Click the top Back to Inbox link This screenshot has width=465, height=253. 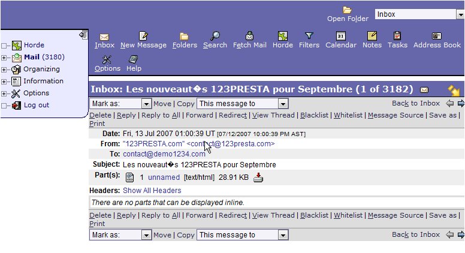(415, 103)
